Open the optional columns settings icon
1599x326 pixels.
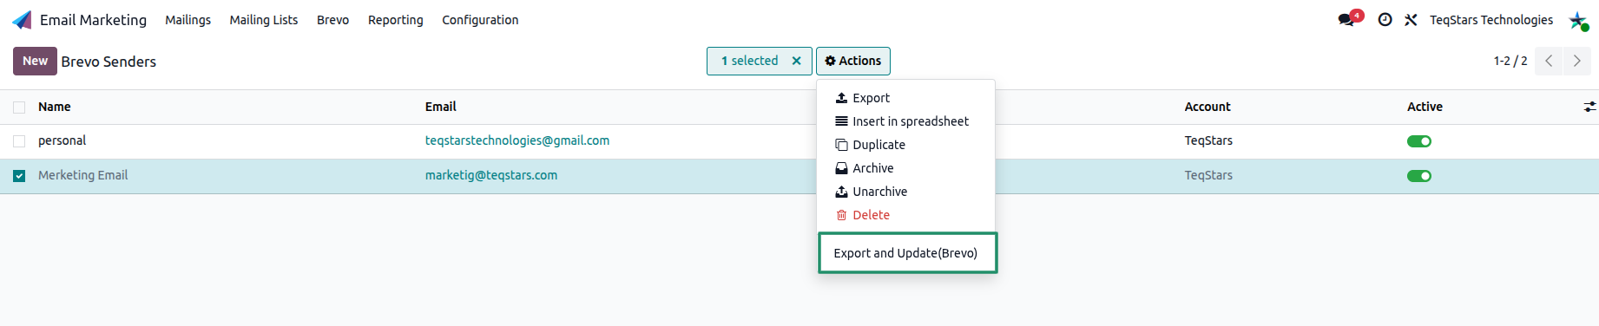[x=1589, y=107]
